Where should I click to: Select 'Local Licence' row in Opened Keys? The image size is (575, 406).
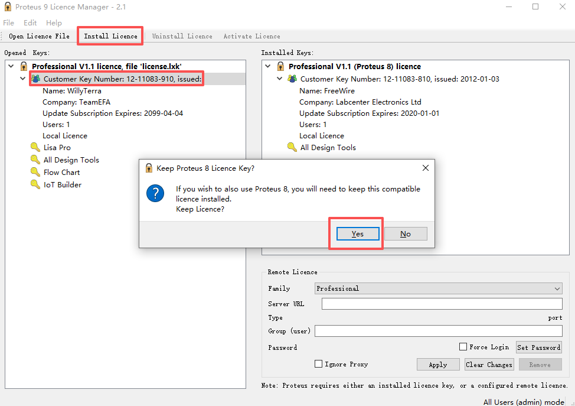65,136
